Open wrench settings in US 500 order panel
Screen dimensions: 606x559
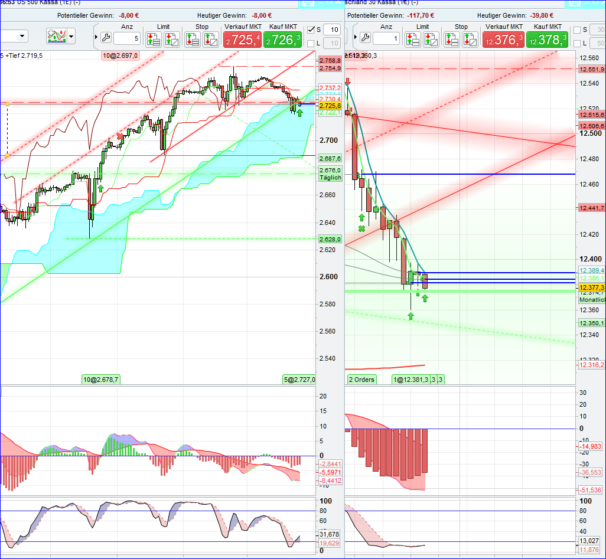106,37
